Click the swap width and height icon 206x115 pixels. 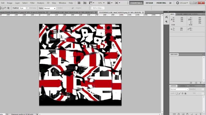click(x=73, y=8)
